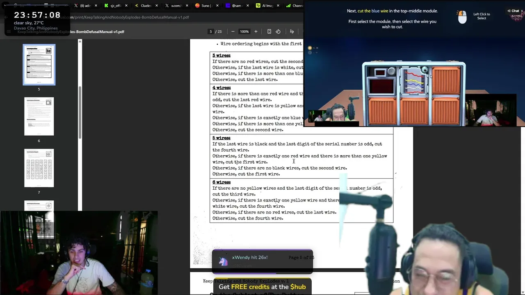Click the "5 wires:" heading in manual
This screenshot has height=295, width=525.
point(221,138)
